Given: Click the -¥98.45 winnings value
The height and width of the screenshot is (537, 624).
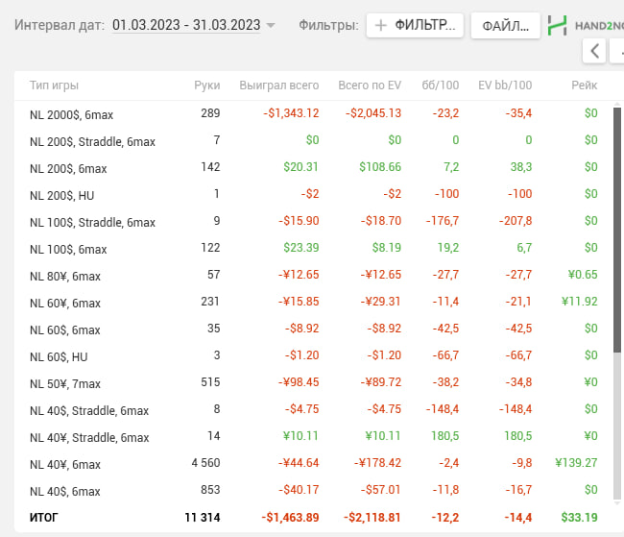Looking at the screenshot, I should [299, 382].
